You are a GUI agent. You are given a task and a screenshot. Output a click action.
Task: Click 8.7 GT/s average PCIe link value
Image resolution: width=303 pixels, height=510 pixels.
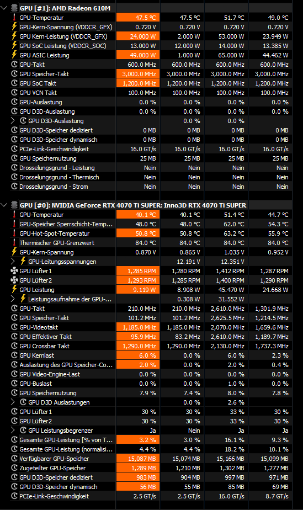276,496
